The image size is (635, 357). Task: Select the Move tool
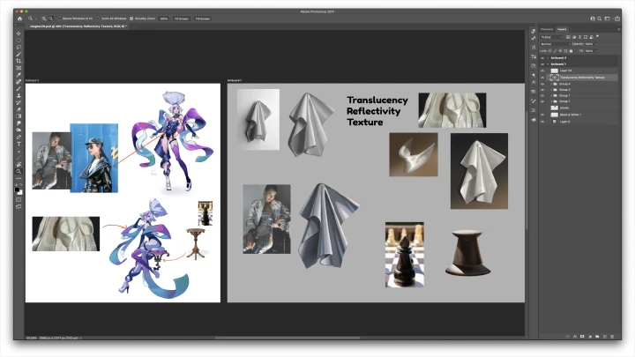tap(19, 33)
